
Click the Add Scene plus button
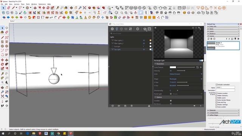tap(211, 39)
